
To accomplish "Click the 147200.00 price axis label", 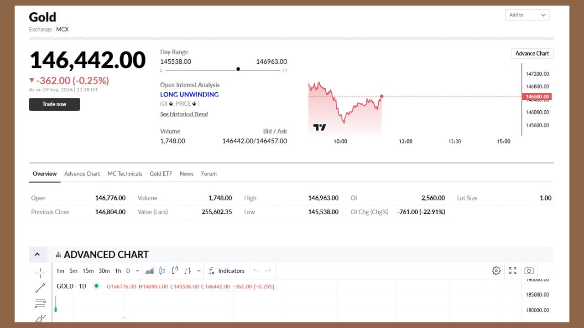I will [537, 74].
